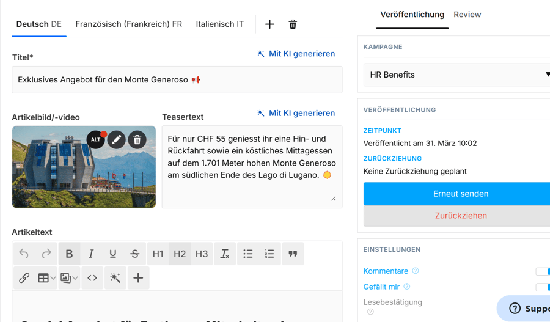
Task: Click the Zurückziehen button
Action: (457, 216)
